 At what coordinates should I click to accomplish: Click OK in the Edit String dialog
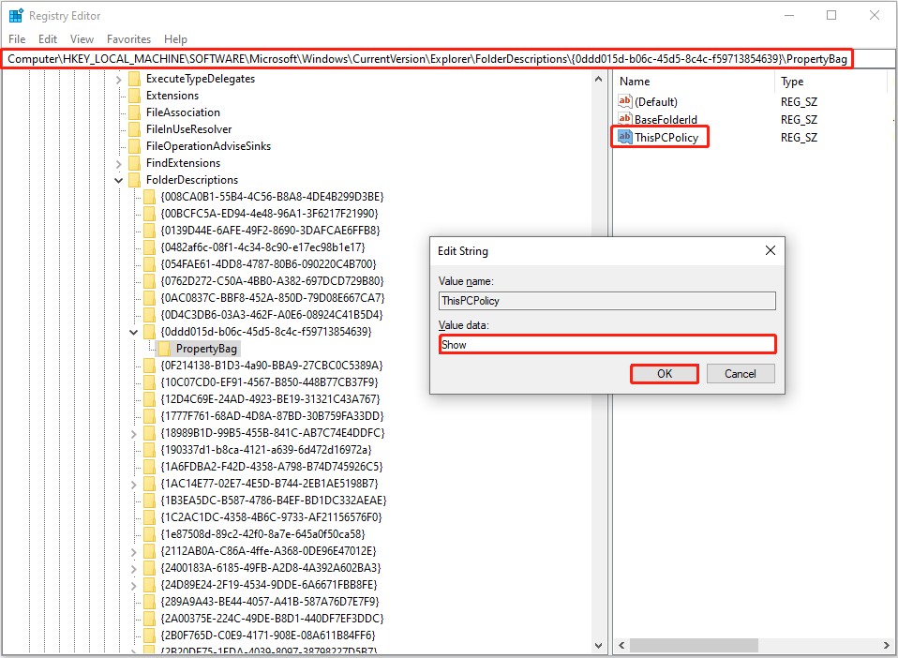[664, 373]
